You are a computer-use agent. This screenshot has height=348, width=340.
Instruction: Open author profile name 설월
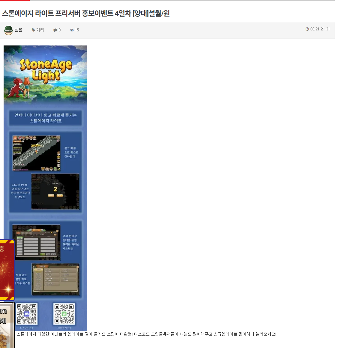point(18,30)
